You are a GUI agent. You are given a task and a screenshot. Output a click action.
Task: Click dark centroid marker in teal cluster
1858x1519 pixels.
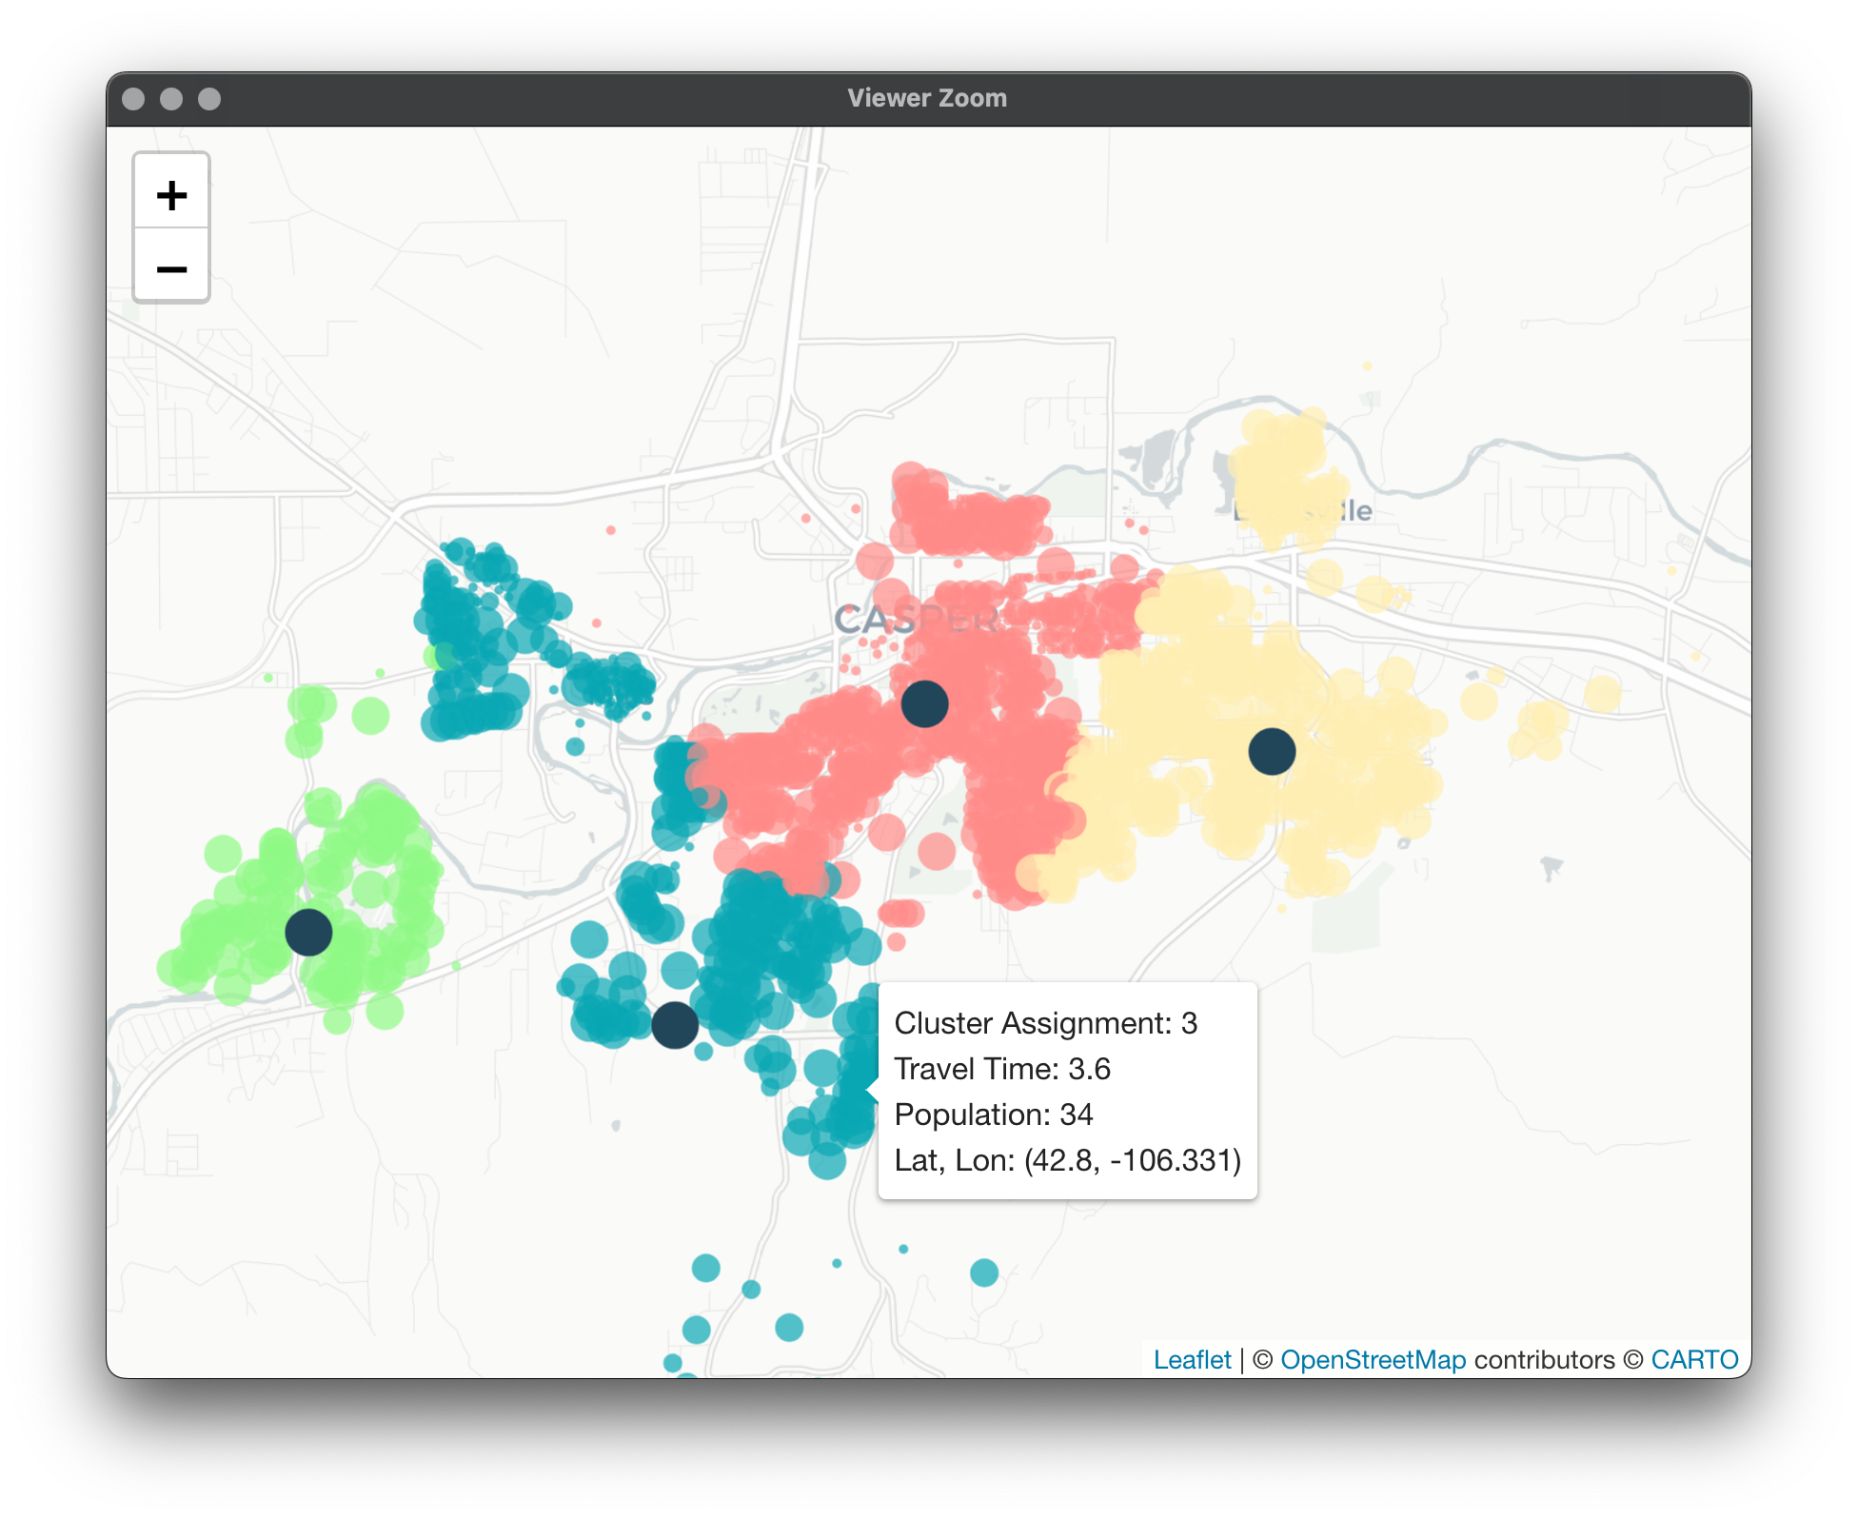[675, 1025]
